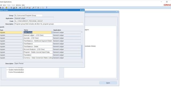Minimize the Request Groups form window

(x=81, y=10)
